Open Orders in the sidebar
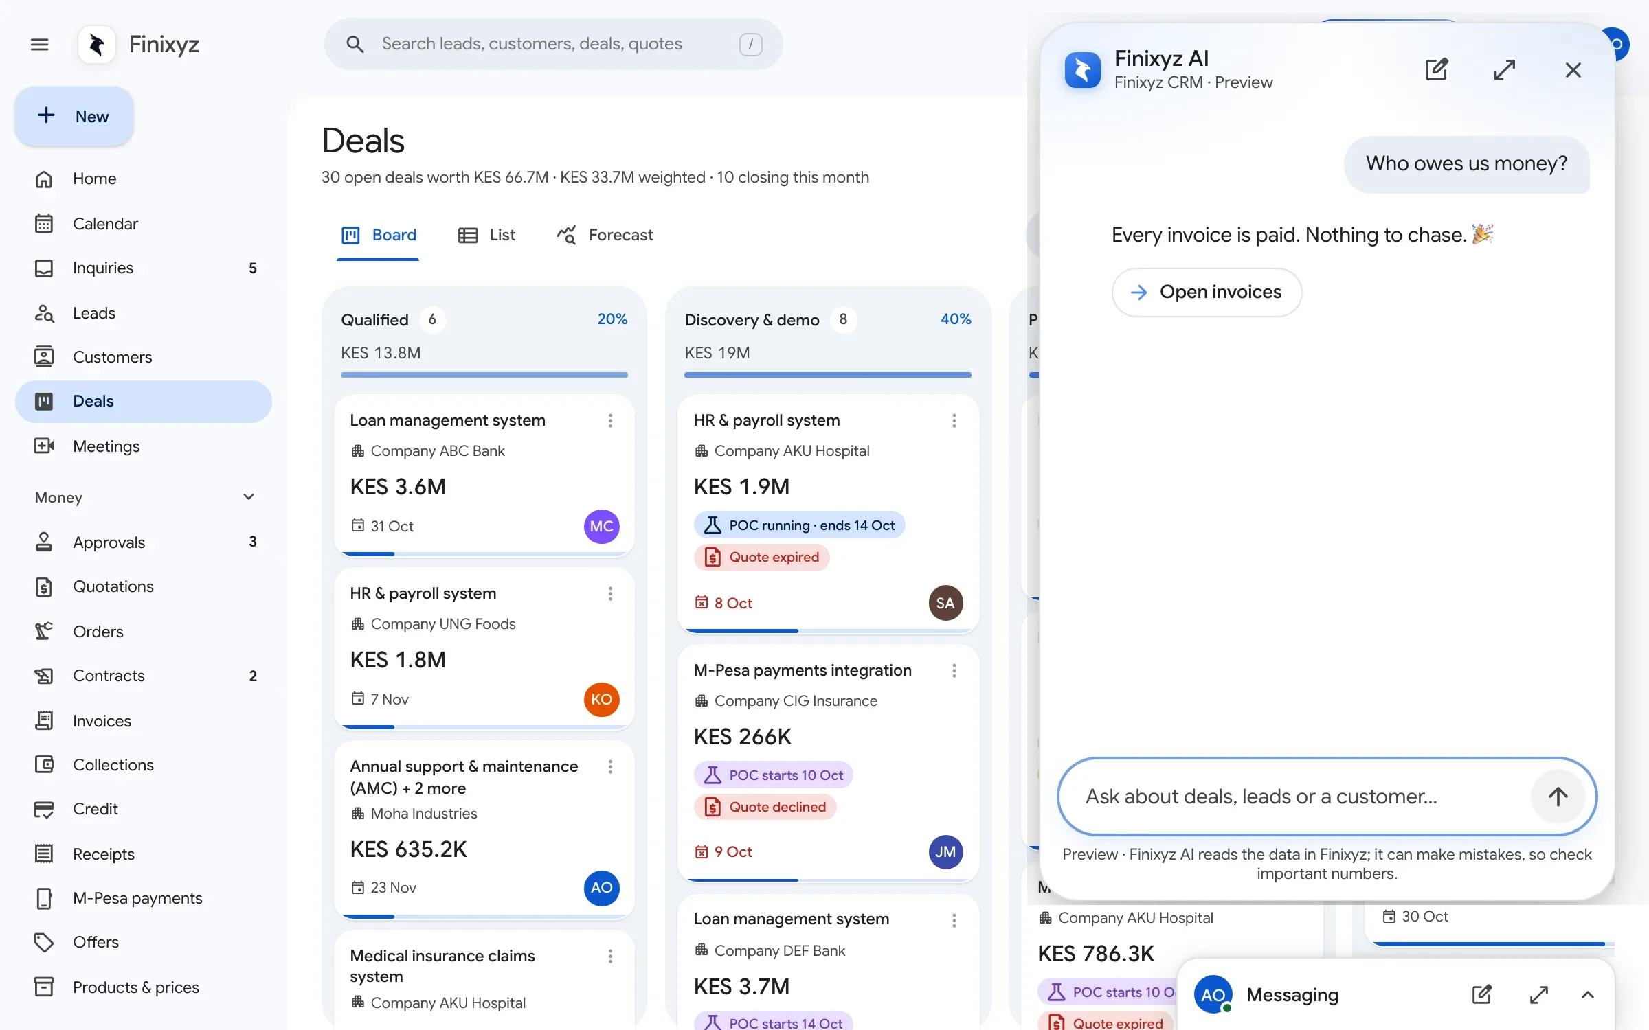 click(x=143, y=632)
